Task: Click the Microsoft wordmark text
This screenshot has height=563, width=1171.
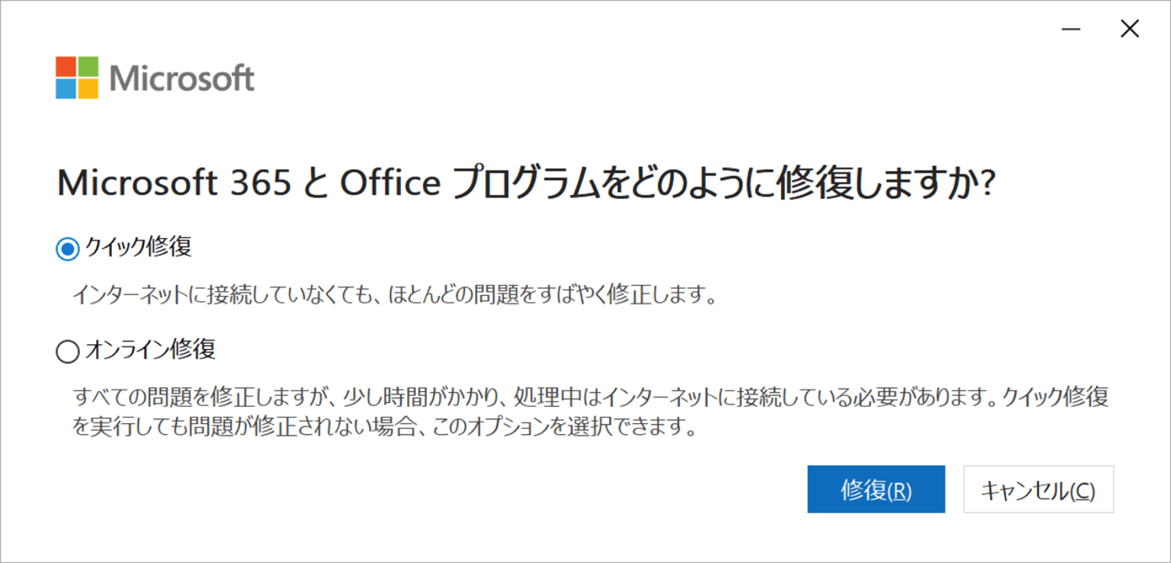Action: click(x=182, y=78)
